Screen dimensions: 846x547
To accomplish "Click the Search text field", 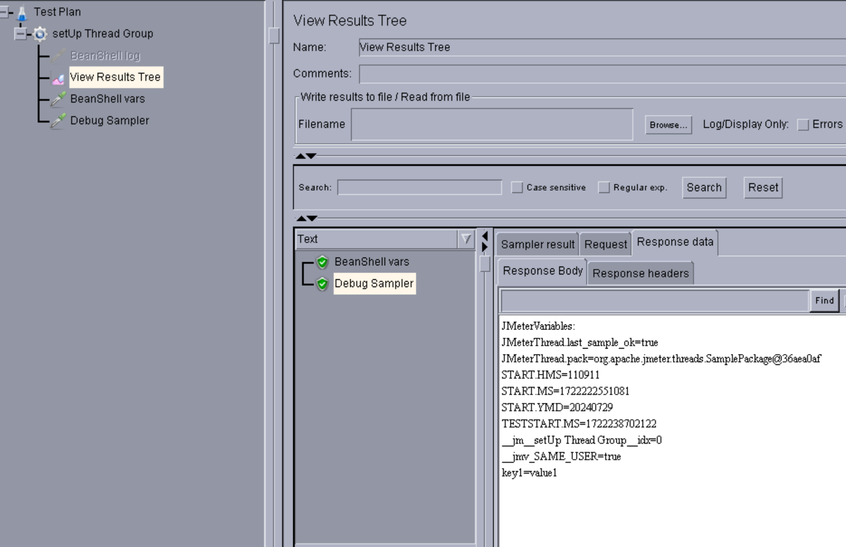I will click(419, 188).
